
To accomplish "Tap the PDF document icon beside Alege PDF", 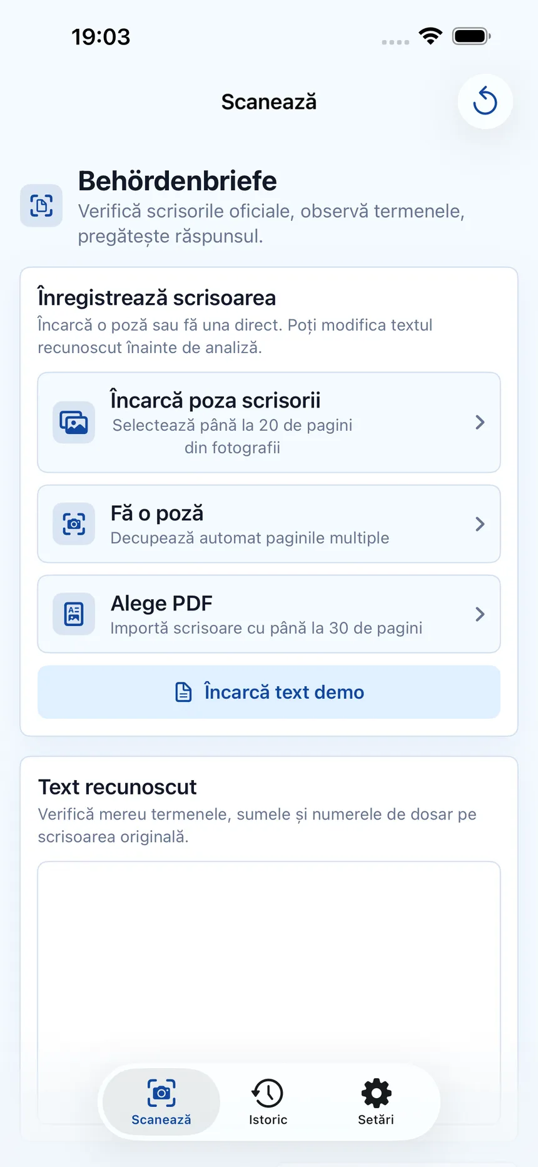I will 74,614.
